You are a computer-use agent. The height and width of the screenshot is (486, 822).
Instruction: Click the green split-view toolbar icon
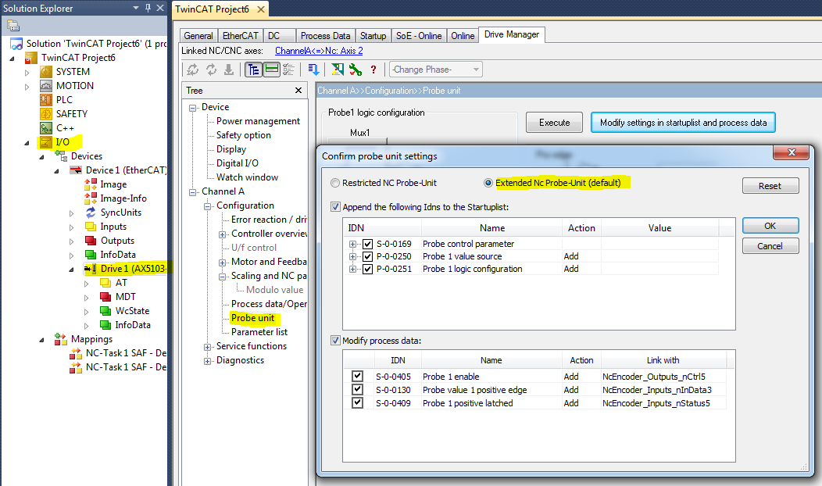tap(272, 70)
